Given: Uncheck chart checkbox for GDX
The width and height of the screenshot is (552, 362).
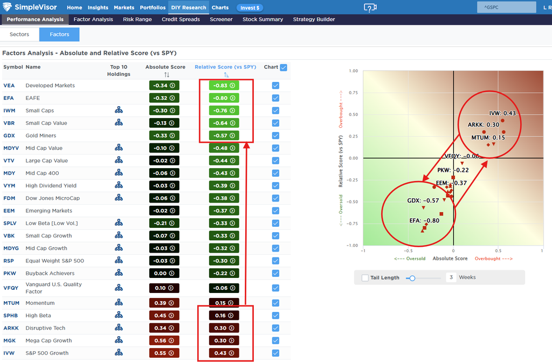Looking at the screenshot, I should (x=275, y=135).
